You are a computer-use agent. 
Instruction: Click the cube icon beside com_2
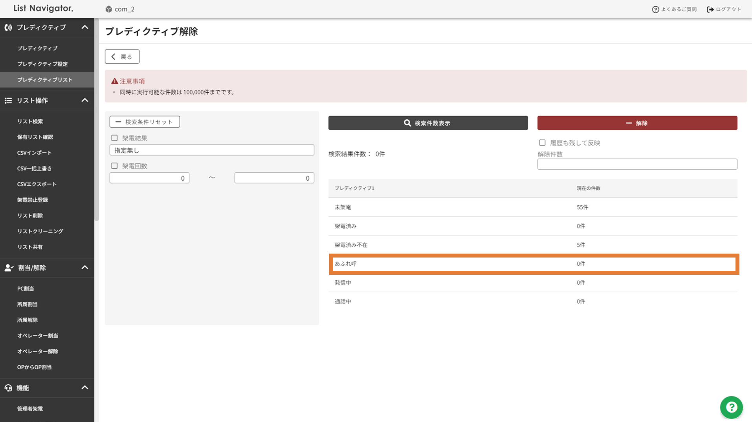109,9
